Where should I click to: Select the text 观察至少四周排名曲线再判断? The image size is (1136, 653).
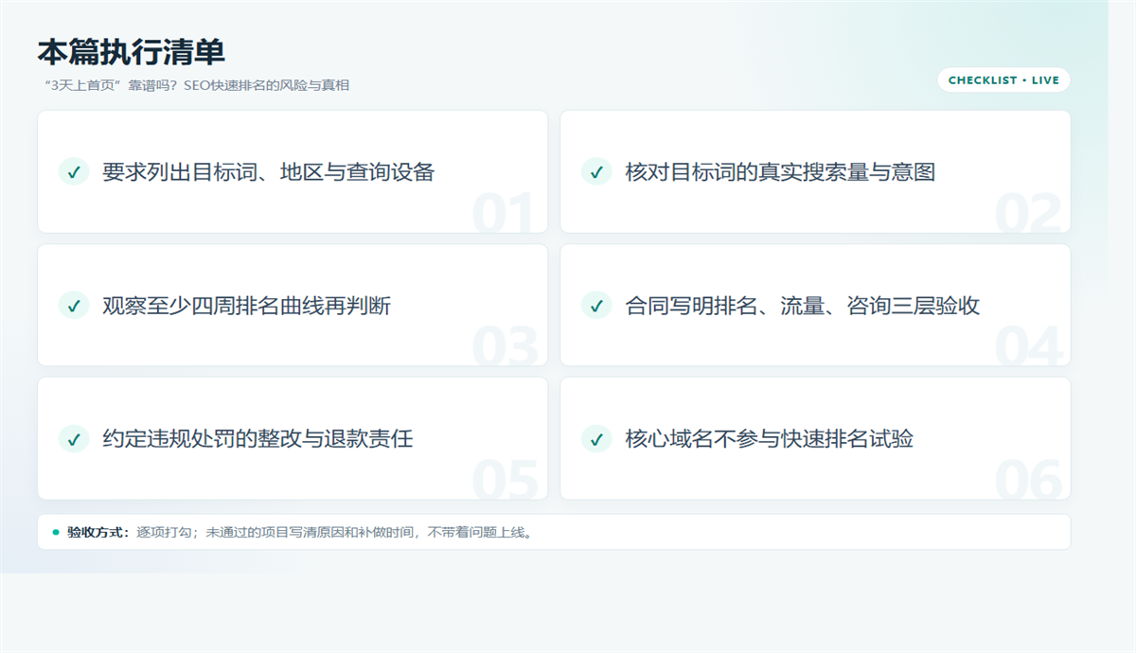(x=246, y=305)
